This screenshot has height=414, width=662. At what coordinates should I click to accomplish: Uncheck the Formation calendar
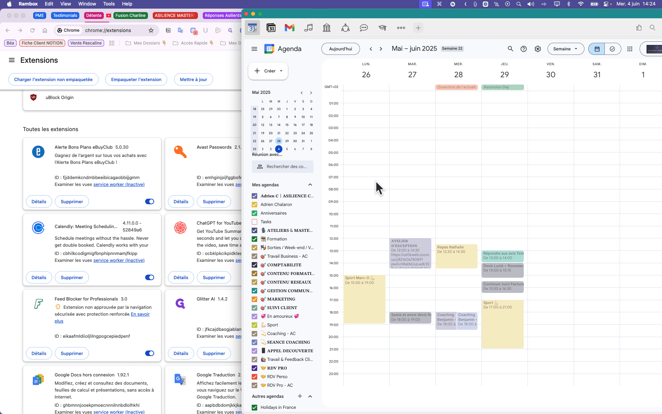pyautogui.click(x=254, y=239)
